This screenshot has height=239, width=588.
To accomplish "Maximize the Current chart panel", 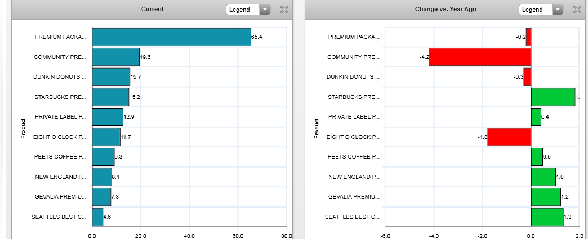I will click(x=284, y=10).
